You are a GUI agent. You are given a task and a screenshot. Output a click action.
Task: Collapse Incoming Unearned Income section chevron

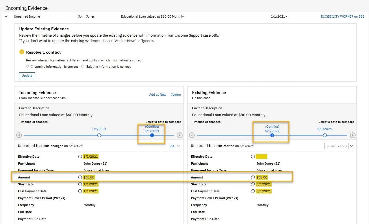[179, 146]
